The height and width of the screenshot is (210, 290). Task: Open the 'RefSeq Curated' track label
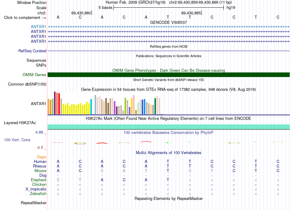[x=32, y=51]
